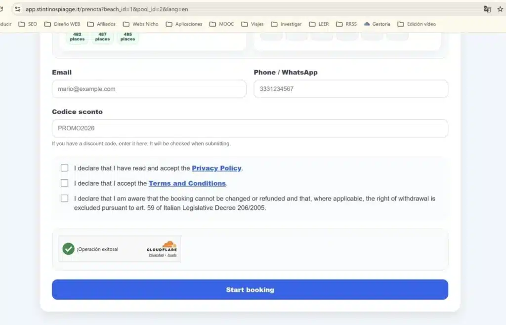Click the translate page icon in address bar

487,9
